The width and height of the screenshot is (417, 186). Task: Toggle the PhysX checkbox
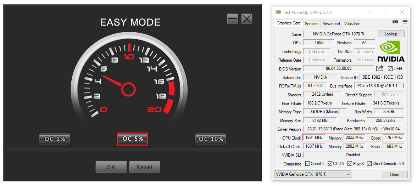click(x=350, y=163)
